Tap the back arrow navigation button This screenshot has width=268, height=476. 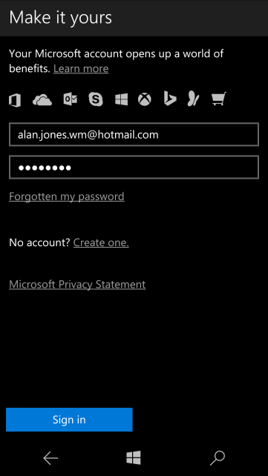coord(50,458)
